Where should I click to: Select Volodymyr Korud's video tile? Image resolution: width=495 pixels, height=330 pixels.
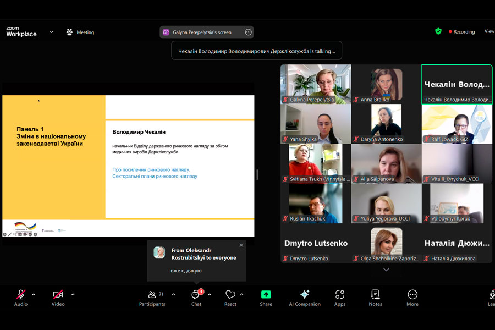click(457, 204)
